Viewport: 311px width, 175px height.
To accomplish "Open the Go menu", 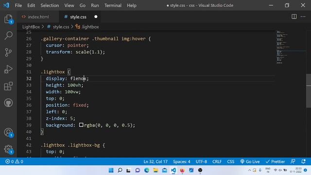I will coord(82,5).
